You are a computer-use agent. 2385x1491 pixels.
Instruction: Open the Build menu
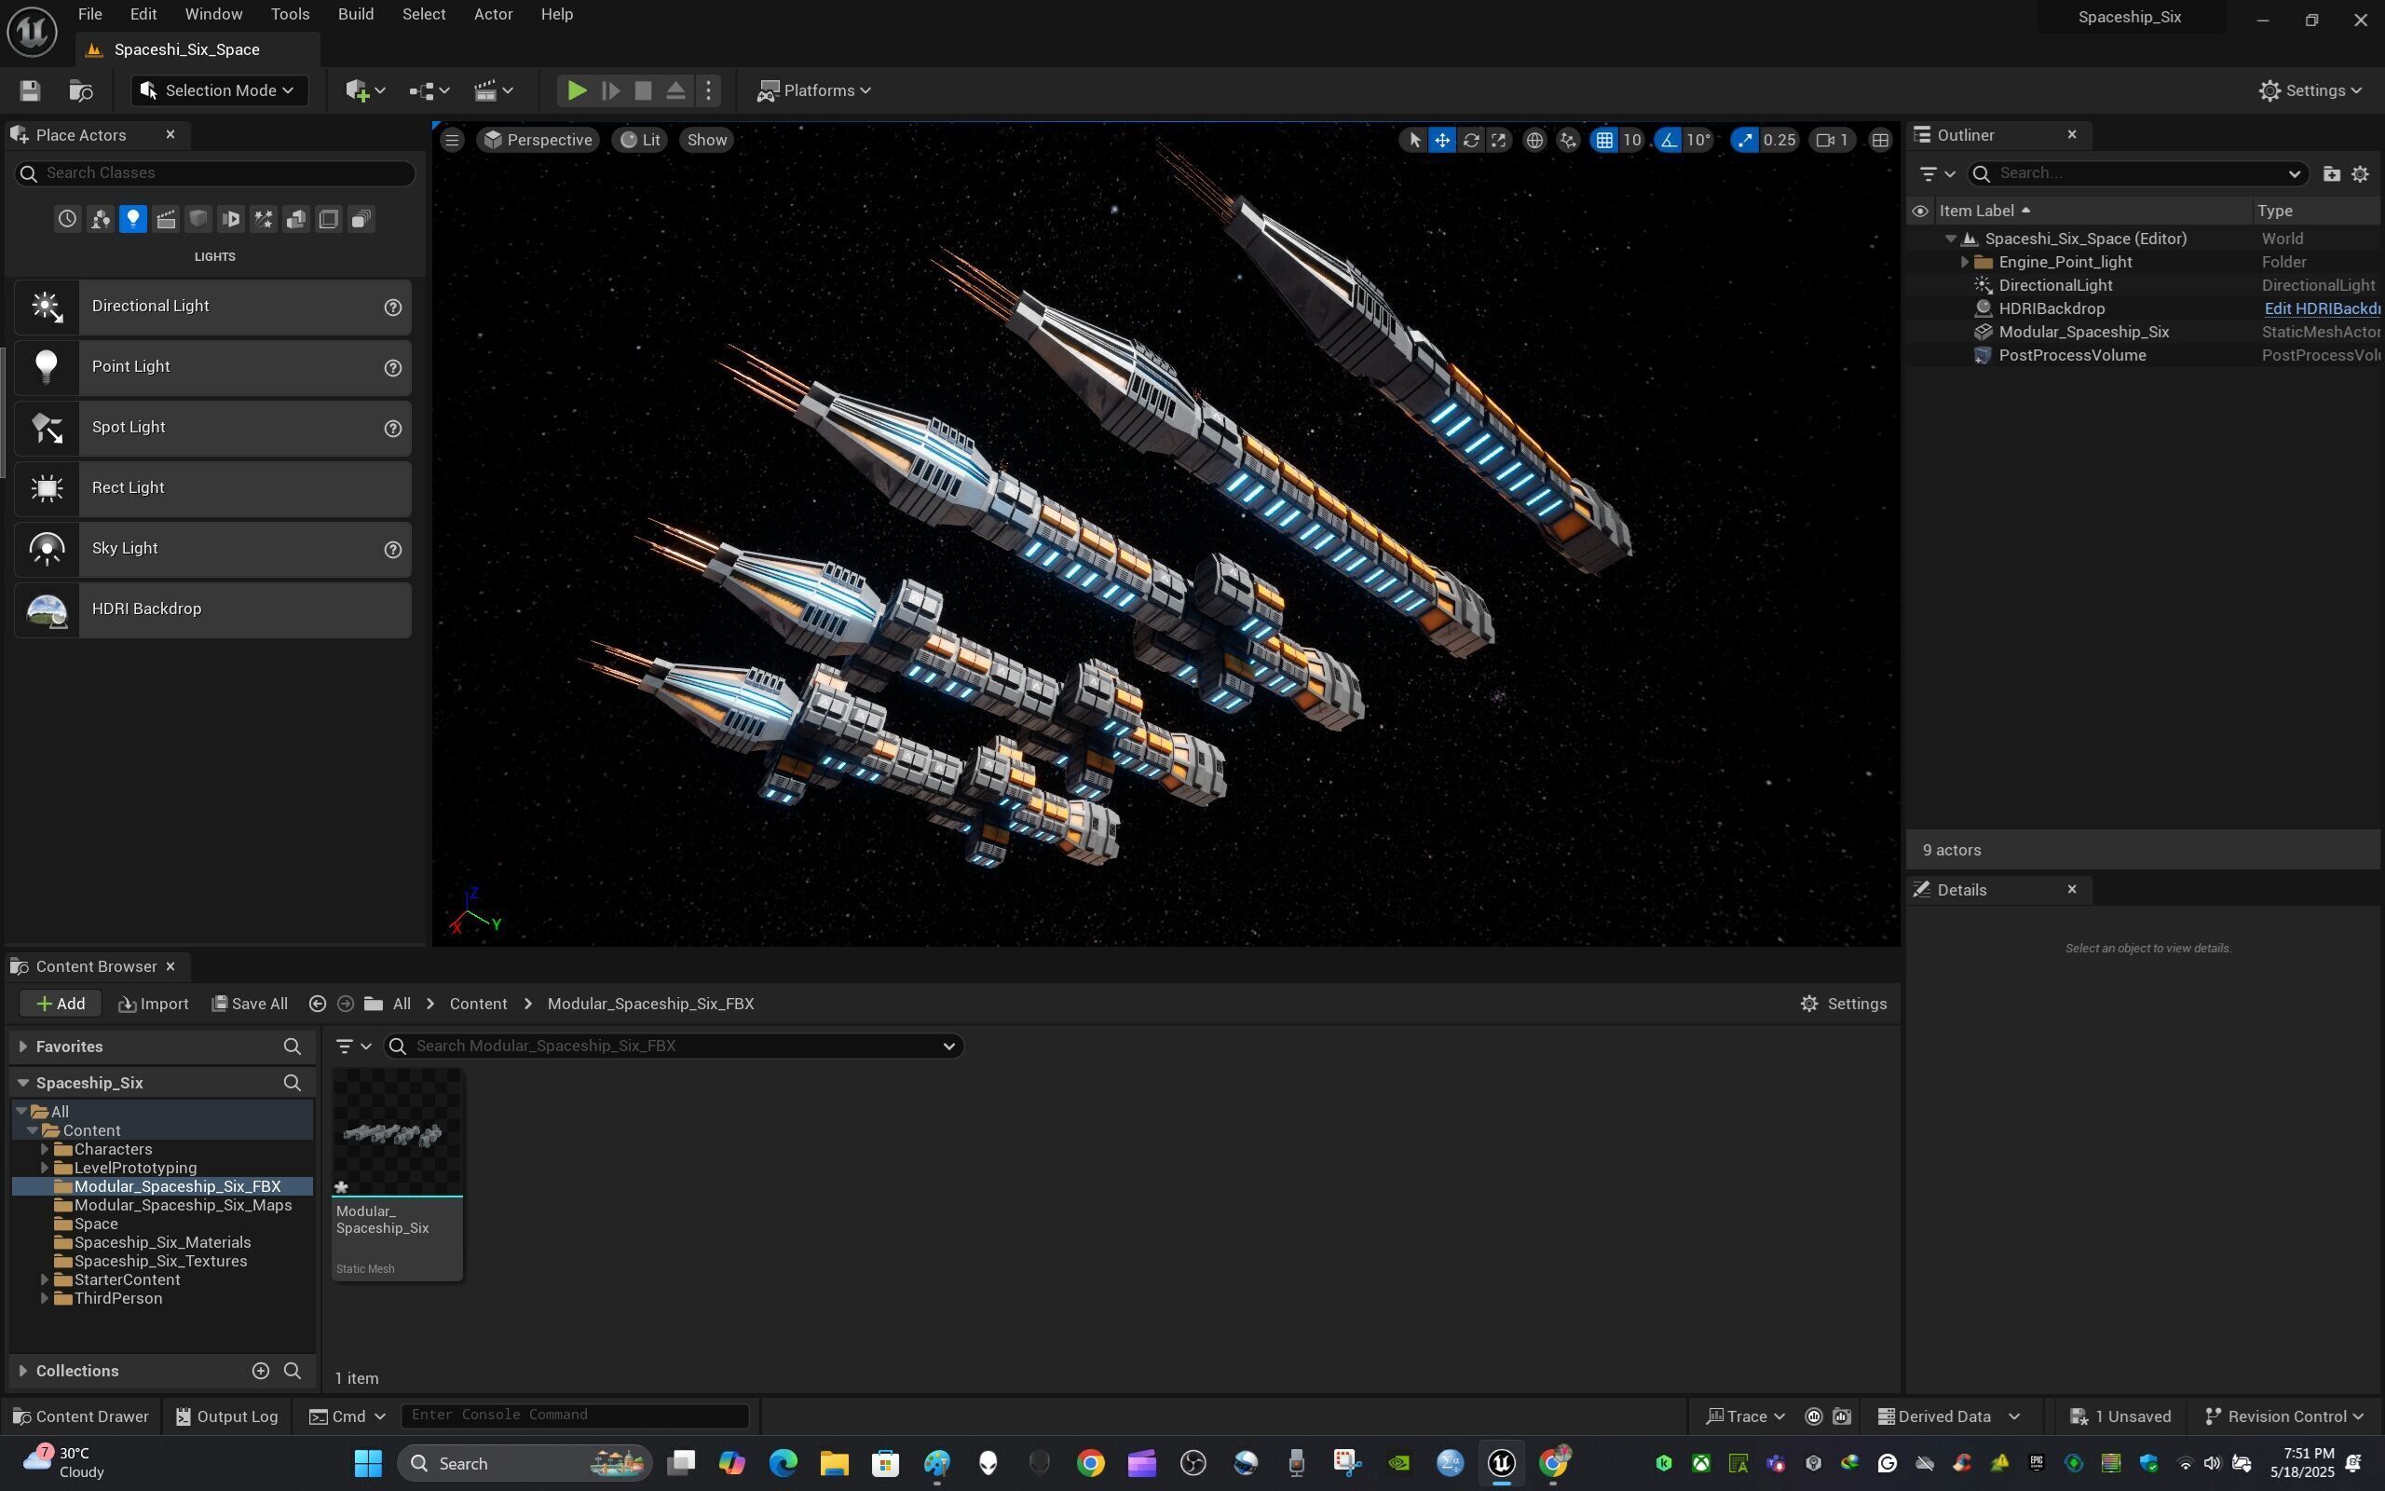coord(356,15)
